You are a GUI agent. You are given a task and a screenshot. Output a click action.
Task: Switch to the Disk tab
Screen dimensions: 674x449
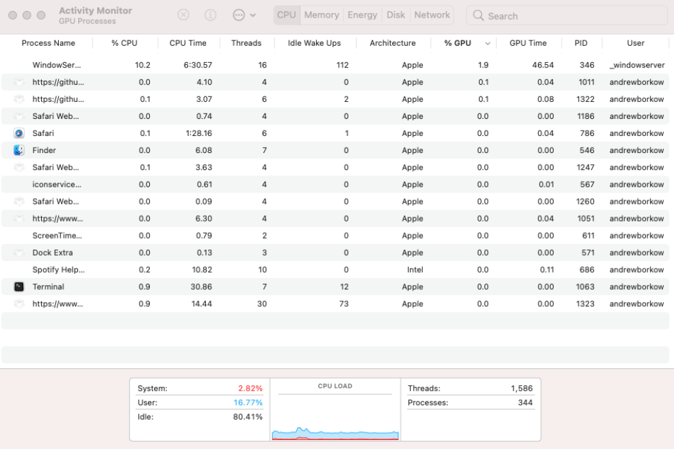coord(396,15)
